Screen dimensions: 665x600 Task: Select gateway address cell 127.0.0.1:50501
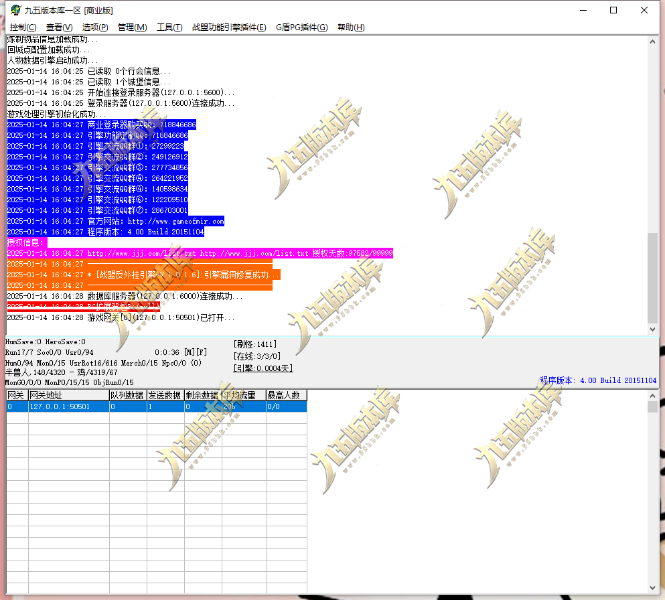click(69, 406)
